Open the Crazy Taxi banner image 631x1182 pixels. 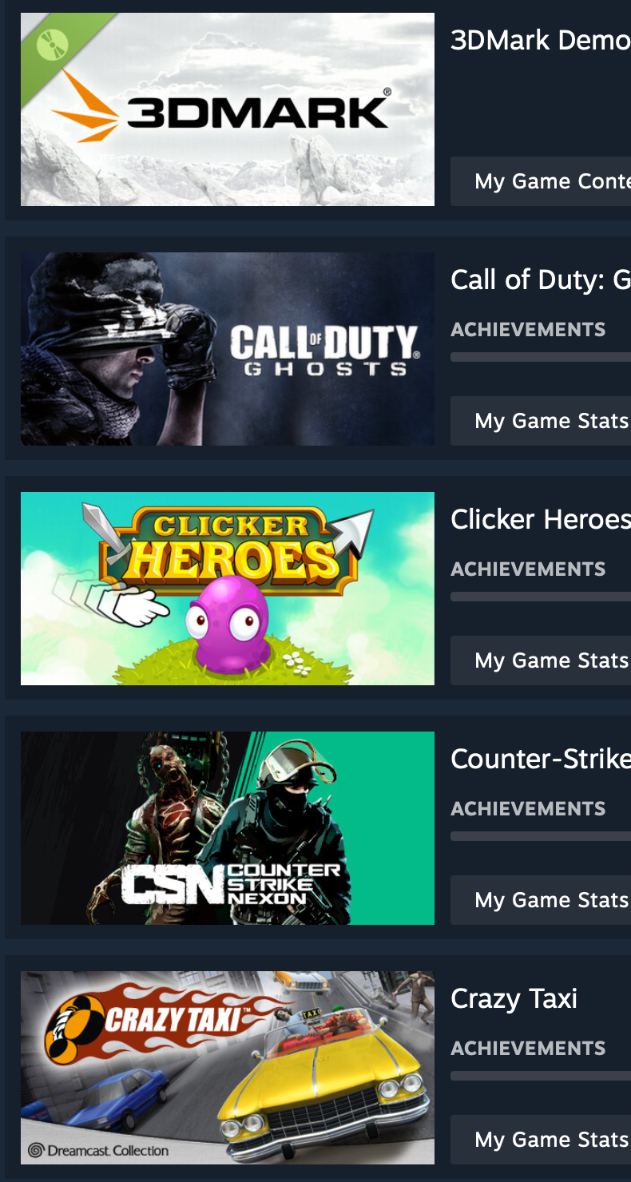[x=228, y=1068]
